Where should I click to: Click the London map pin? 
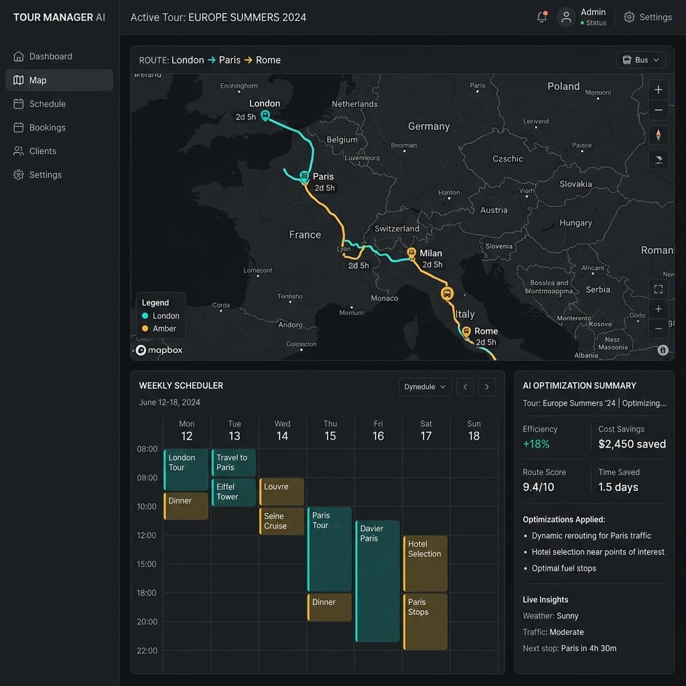[x=265, y=115]
